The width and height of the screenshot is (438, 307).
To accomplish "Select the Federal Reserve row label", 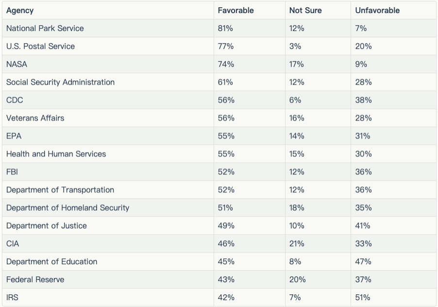I will tap(35, 280).
